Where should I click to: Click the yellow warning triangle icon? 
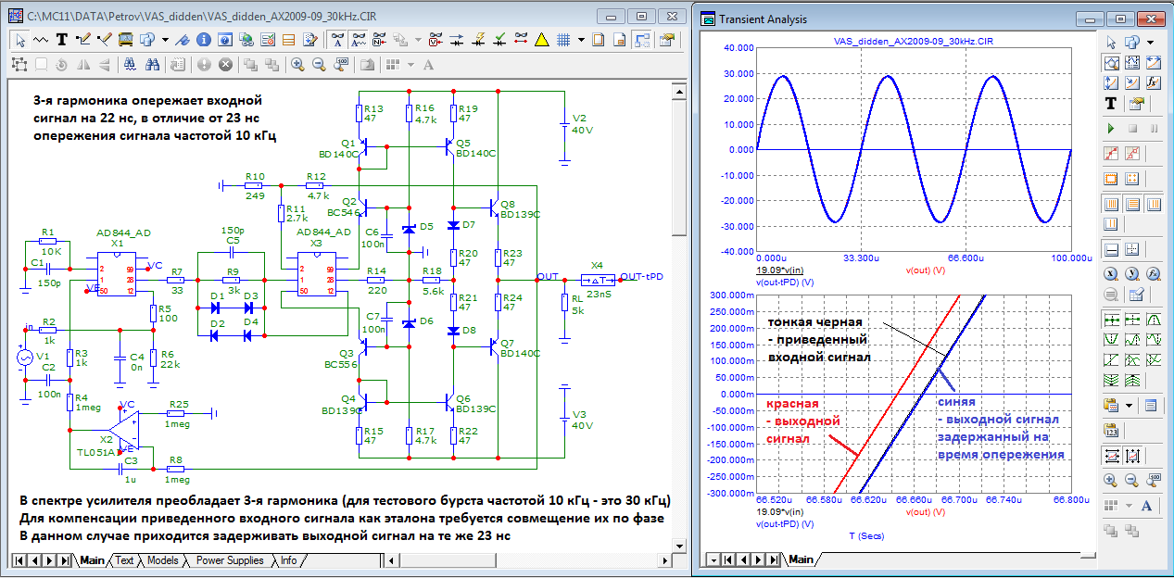(541, 40)
